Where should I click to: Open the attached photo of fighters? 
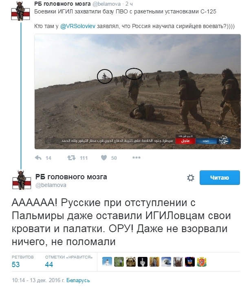coord(138,91)
